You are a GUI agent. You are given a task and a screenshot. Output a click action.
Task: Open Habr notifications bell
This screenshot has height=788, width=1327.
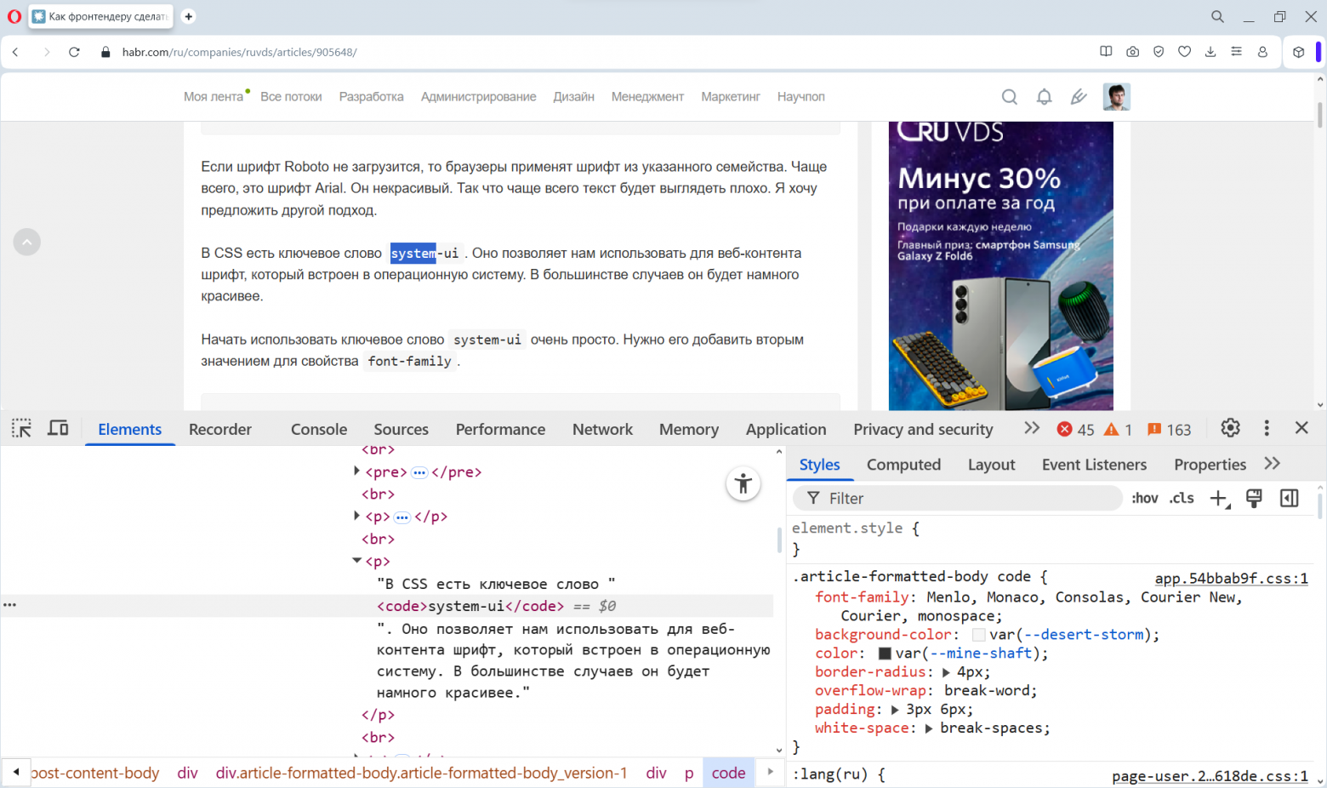pyautogui.click(x=1044, y=96)
